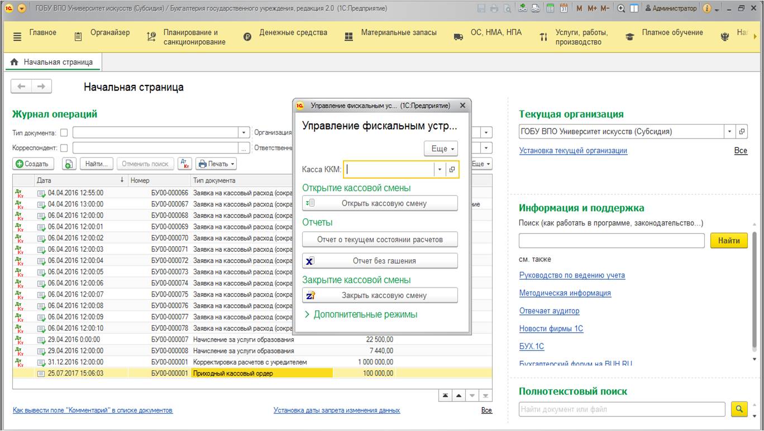Click the window panels layout icon

(634, 9)
